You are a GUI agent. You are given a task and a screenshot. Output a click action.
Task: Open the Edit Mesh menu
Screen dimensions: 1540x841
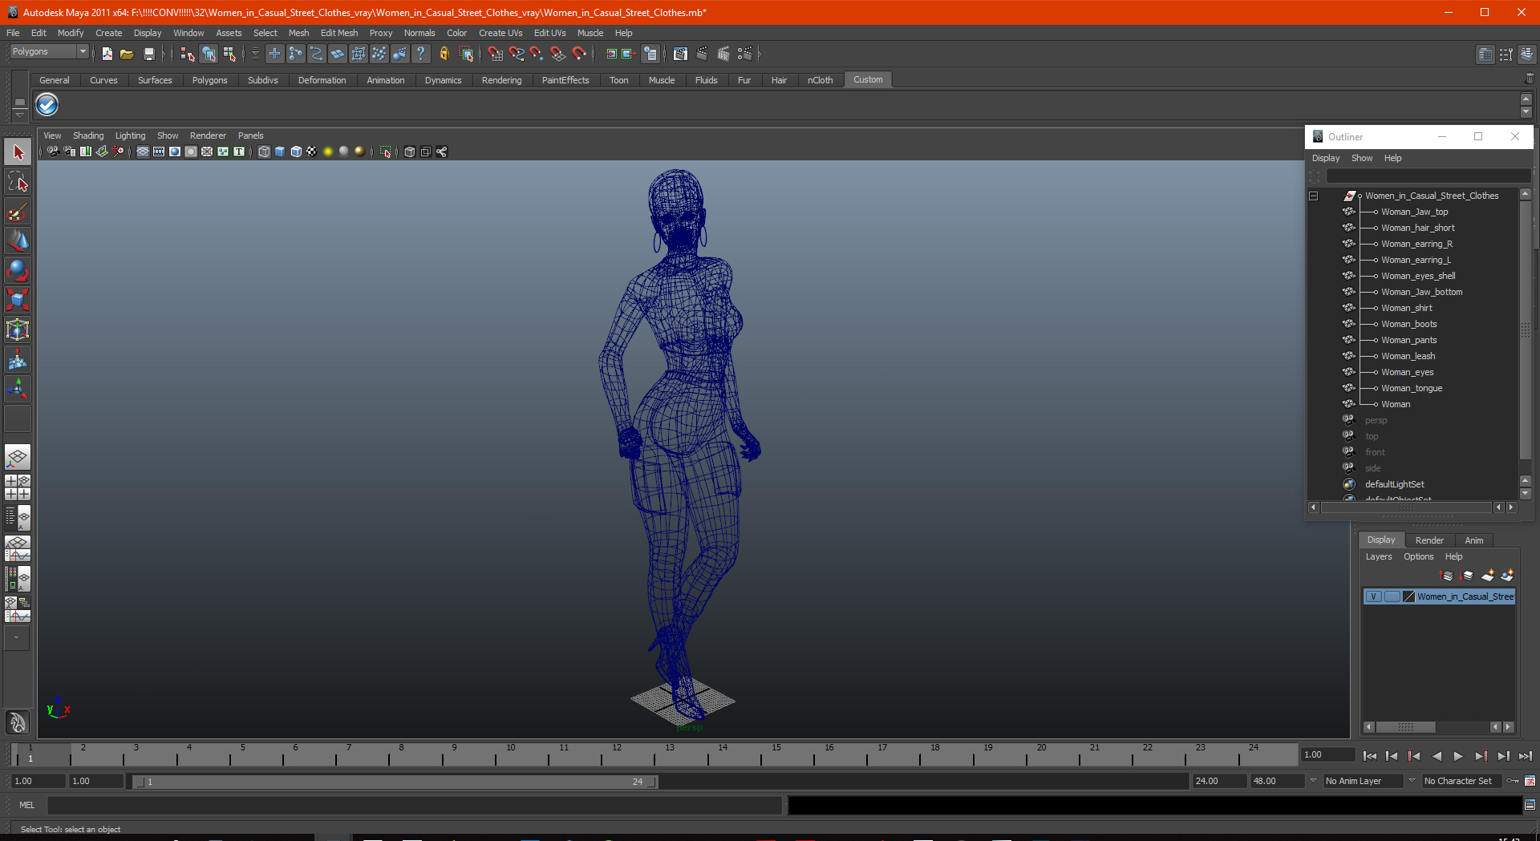pyautogui.click(x=339, y=33)
